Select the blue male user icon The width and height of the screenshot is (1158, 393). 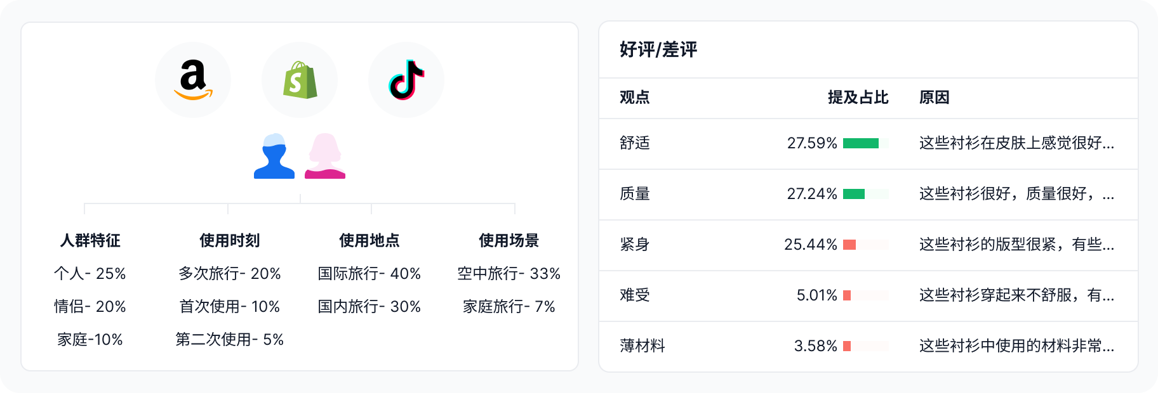coord(274,156)
